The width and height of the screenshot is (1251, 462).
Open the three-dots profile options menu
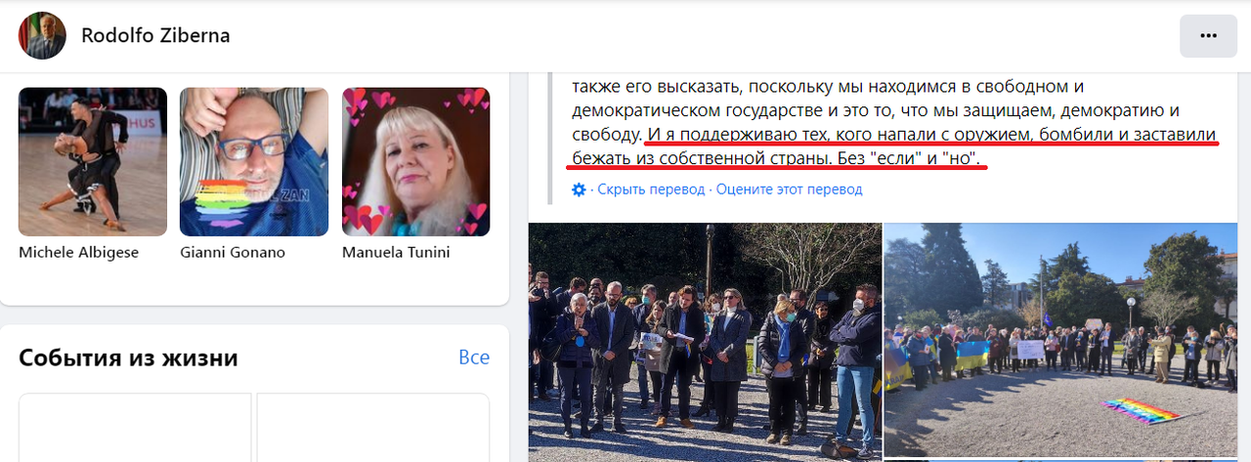1208,36
